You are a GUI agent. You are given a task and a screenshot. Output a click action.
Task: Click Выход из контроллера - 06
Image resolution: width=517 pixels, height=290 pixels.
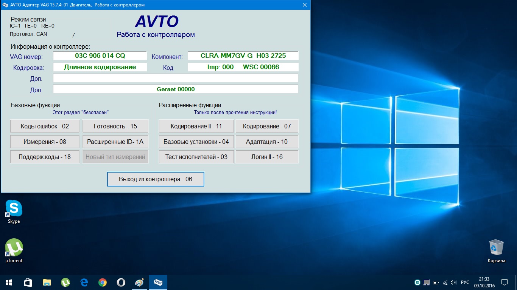[x=156, y=179]
